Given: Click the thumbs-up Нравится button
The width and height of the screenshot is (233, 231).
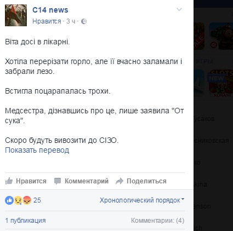Looking at the screenshot, I should tap(26, 181).
